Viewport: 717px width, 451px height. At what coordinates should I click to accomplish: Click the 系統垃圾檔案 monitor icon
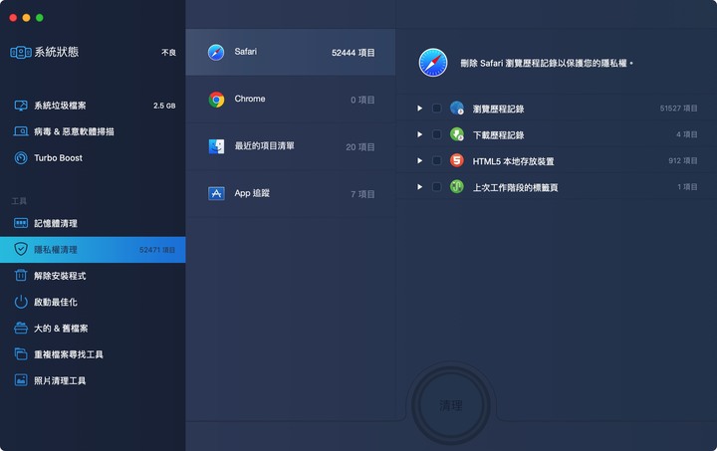click(x=21, y=106)
